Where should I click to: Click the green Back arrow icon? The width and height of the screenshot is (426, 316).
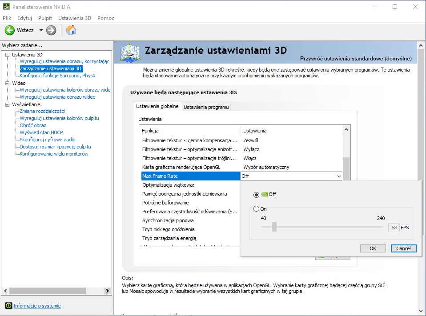tap(10, 30)
